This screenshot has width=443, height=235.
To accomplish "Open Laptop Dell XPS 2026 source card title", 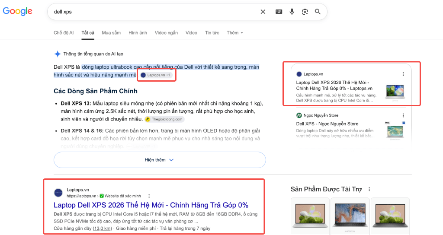I will (334, 86).
